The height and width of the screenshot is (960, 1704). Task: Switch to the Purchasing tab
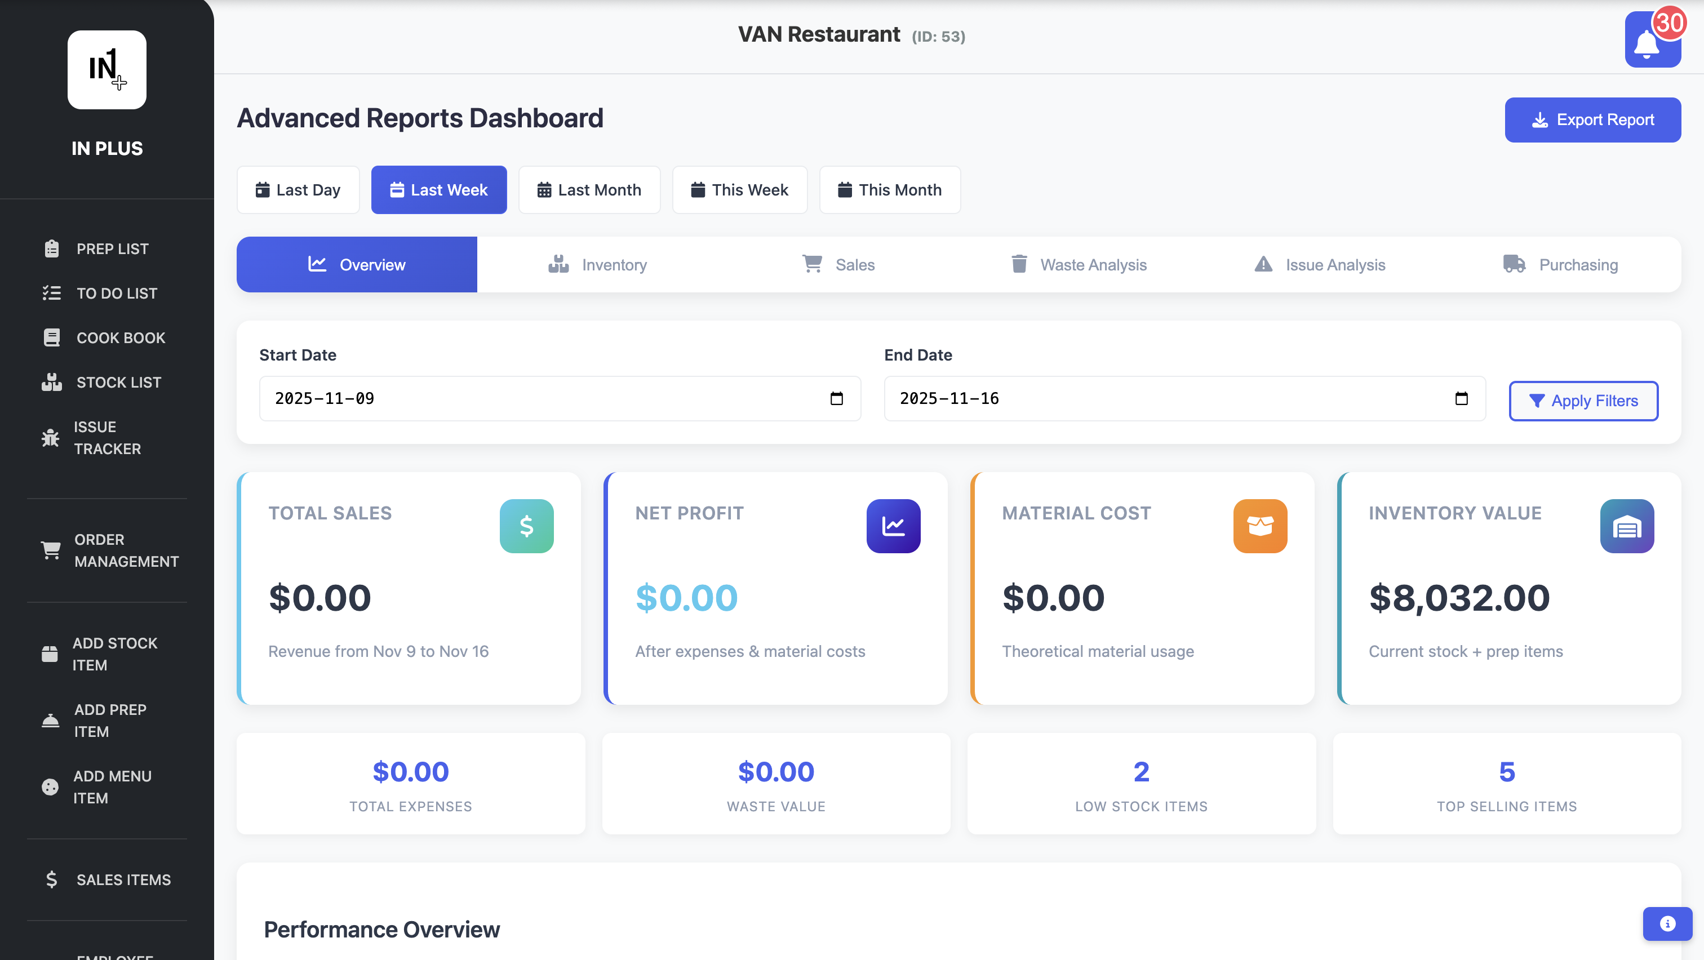(x=1561, y=264)
